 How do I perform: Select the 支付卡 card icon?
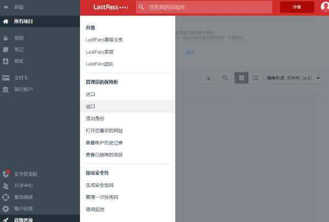coord(5,78)
